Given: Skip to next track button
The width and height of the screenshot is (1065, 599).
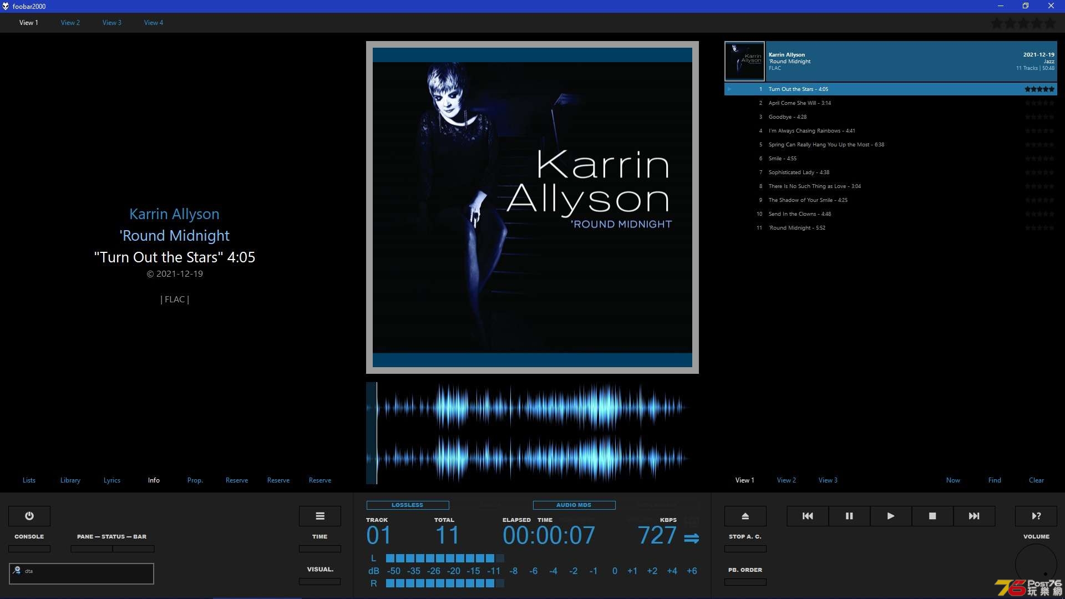Looking at the screenshot, I should (x=974, y=516).
